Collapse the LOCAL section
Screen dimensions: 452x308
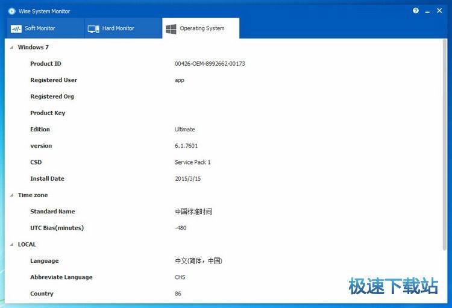click(11, 245)
